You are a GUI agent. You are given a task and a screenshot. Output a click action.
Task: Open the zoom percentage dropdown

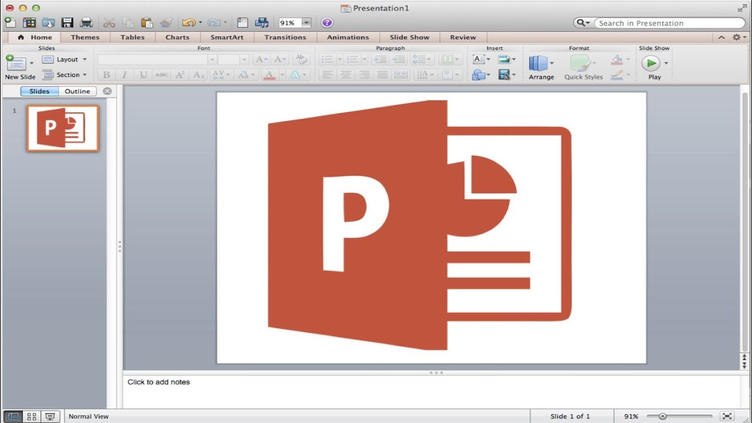click(306, 22)
